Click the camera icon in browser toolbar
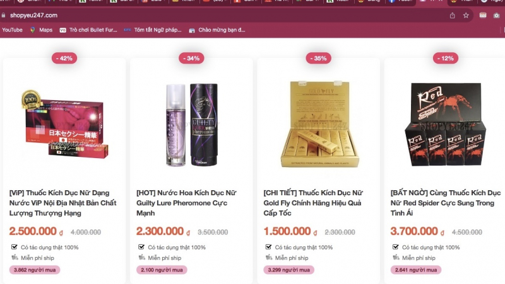 (496, 15)
